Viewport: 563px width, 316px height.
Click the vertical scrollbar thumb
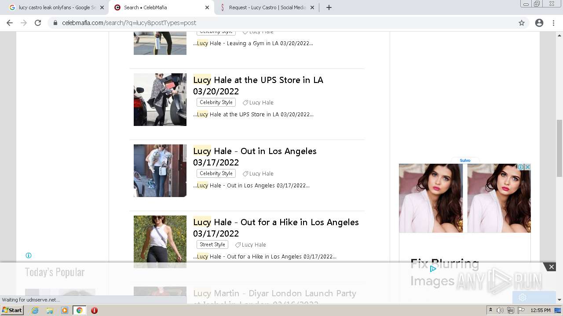click(559, 148)
